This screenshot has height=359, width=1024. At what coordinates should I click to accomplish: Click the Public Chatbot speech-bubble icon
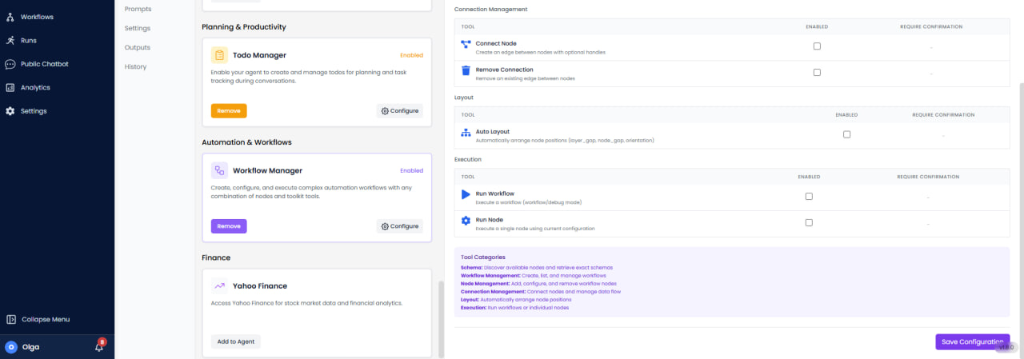click(10, 64)
